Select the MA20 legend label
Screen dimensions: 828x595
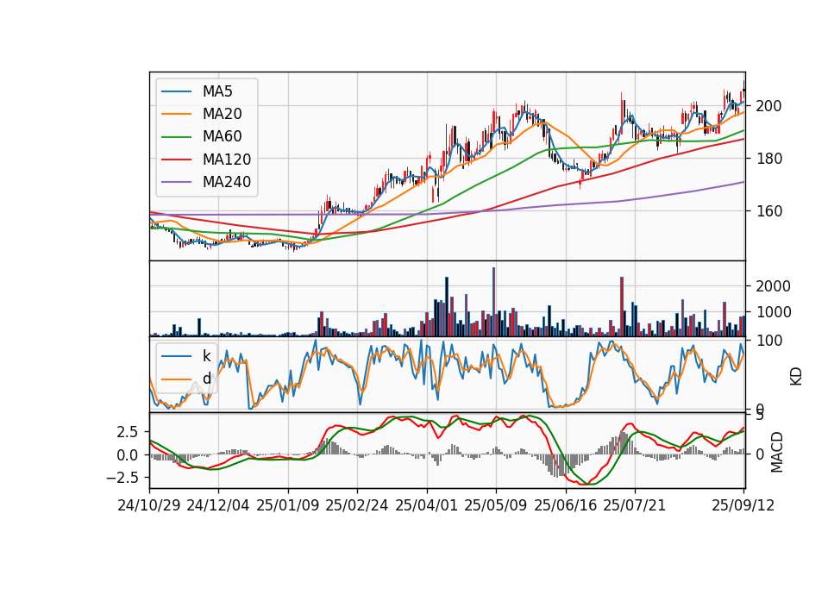pos(222,114)
